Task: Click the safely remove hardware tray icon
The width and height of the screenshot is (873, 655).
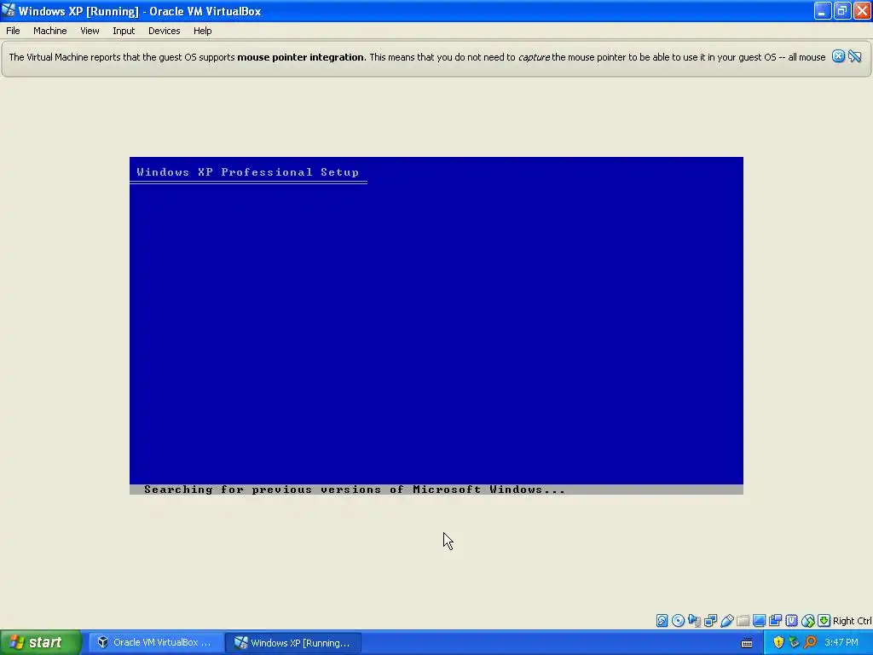Action: click(794, 643)
